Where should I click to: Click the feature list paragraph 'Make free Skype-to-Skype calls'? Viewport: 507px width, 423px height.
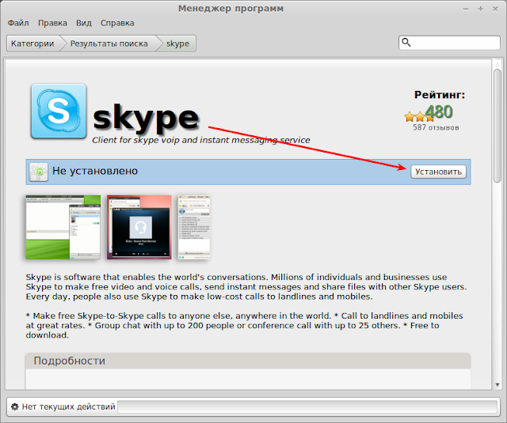pyautogui.click(x=245, y=325)
